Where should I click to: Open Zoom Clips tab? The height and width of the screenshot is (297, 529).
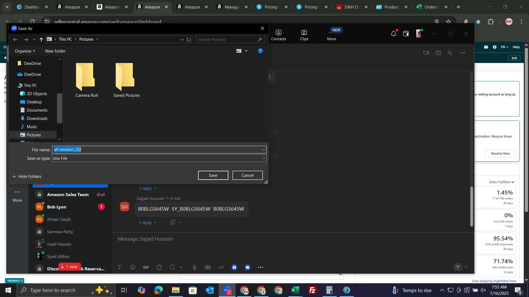[x=304, y=35]
